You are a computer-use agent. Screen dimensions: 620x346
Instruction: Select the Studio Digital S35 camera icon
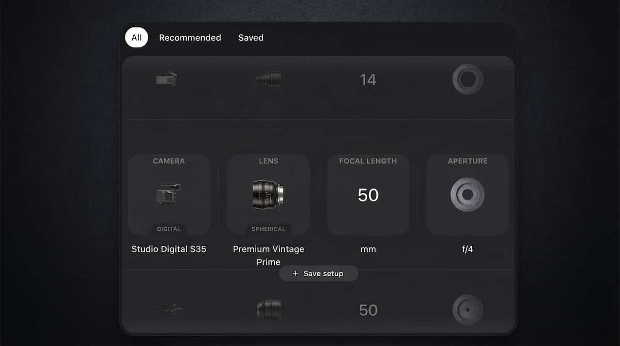pos(168,195)
